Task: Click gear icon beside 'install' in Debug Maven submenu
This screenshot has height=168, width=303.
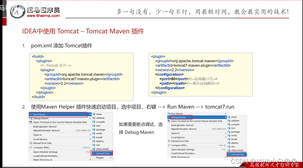Action: coord(229,139)
